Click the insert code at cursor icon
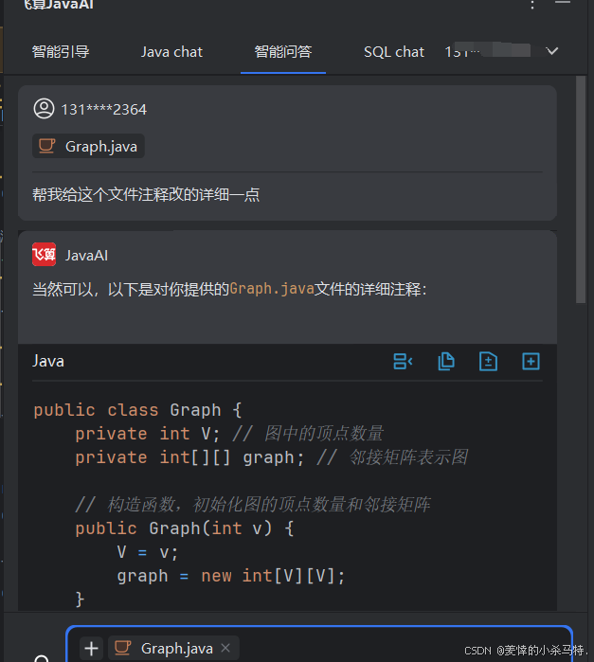This screenshot has height=662, width=594. pos(403,362)
